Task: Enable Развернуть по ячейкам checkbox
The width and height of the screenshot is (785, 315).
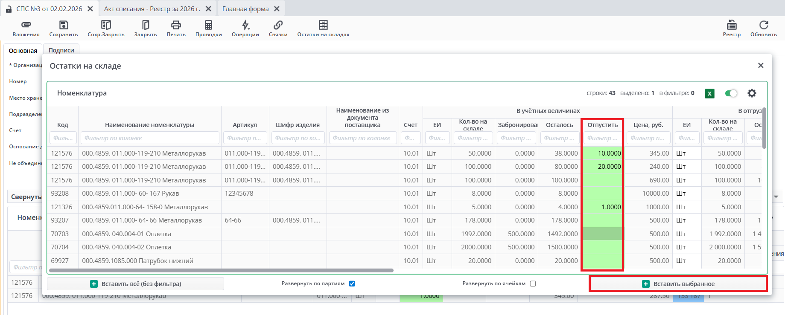Action: (x=533, y=284)
